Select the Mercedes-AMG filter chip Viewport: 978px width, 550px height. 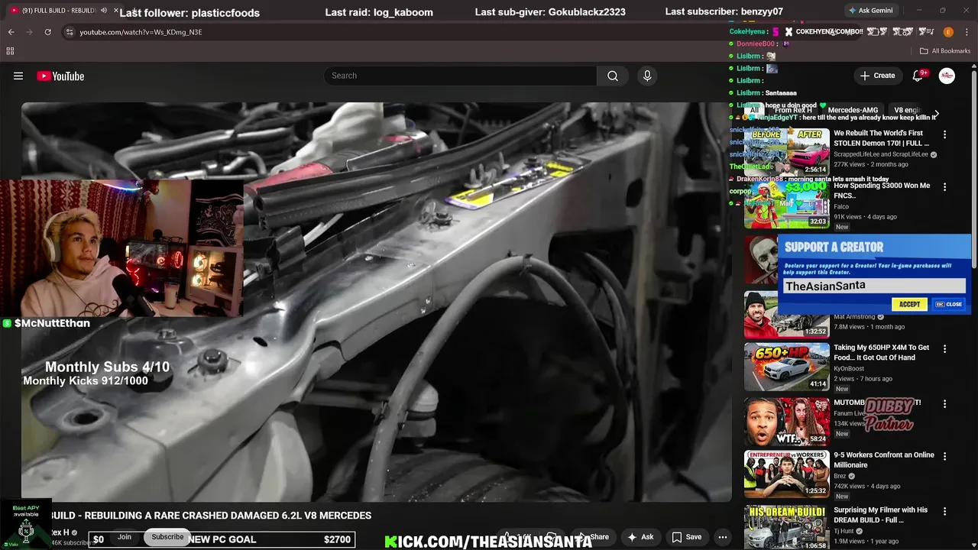(853, 110)
